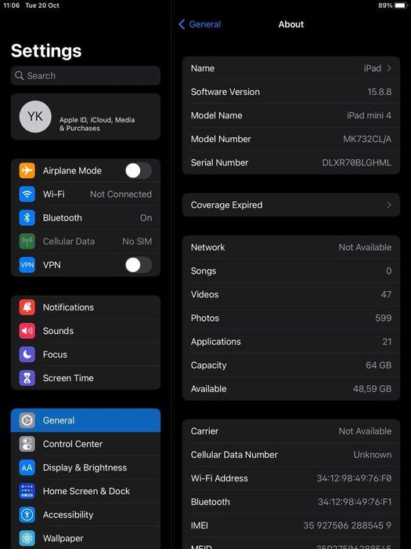
Task: Open Home Screen & Dock settings
Action: click(85, 491)
